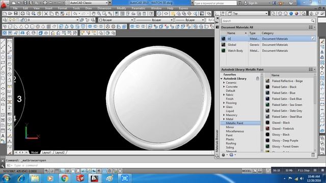The image size is (326, 183).
Task: Select the Torus solid tool
Action: tap(38, 26)
